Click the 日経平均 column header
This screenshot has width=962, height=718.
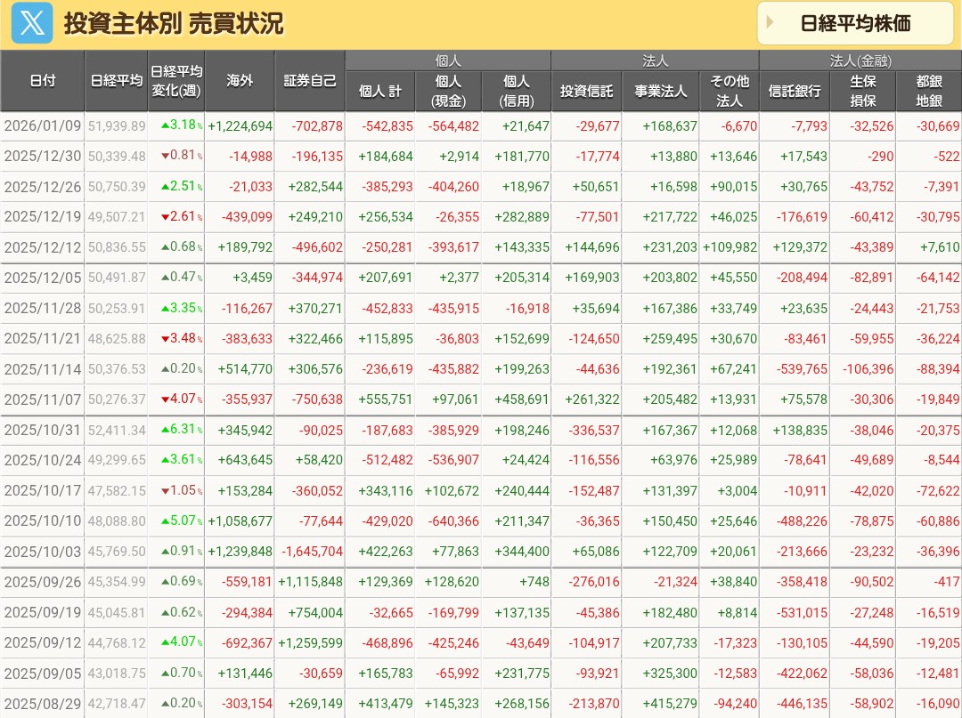coord(117,81)
